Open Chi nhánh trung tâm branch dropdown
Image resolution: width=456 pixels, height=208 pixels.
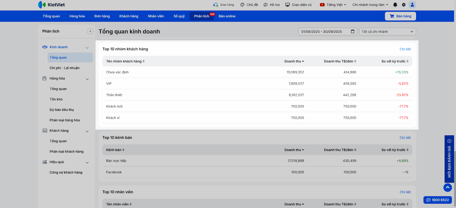click(x=370, y=5)
